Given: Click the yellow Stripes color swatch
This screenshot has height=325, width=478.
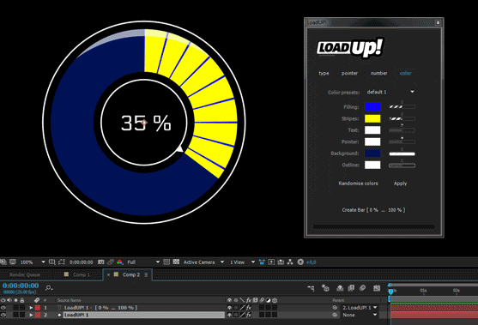Looking at the screenshot, I should click(x=372, y=118).
